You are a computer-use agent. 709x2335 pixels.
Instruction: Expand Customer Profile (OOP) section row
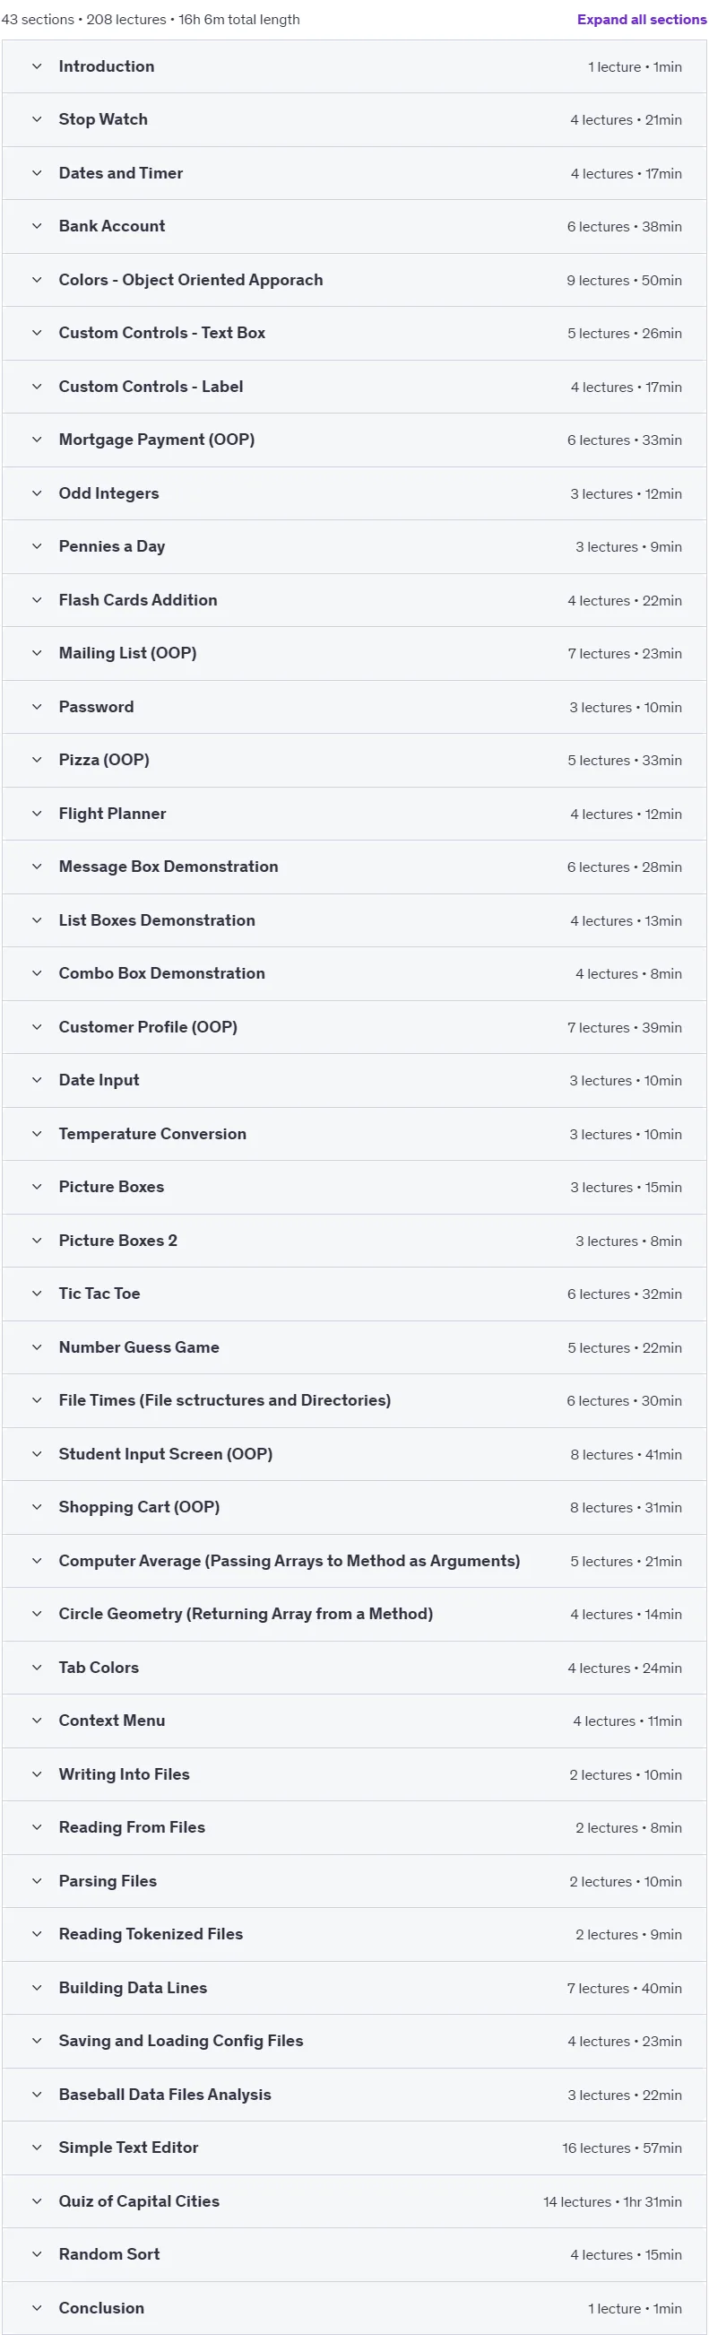coord(354,1027)
